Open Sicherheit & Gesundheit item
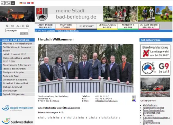Image resolution: width=173 pixels, height=125 pixels. point(17,83)
